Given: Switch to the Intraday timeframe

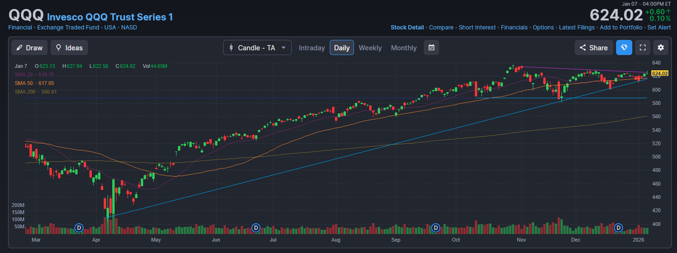Looking at the screenshot, I should [312, 47].
